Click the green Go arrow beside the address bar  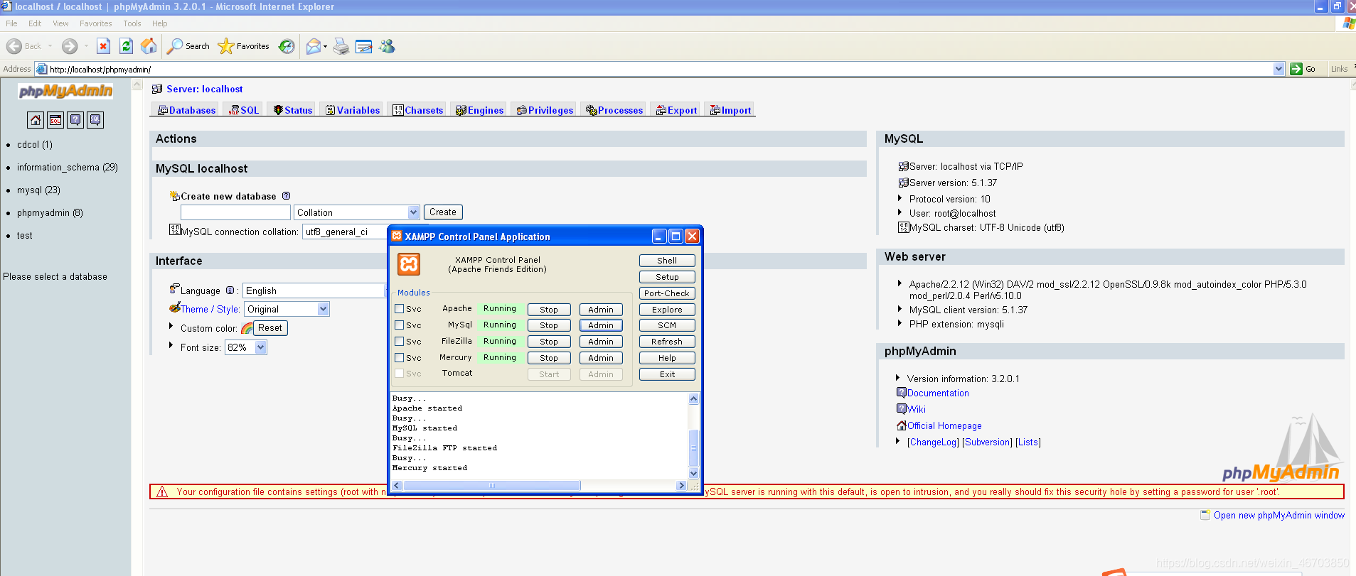pyautogui.click(x=1296, y=69)
